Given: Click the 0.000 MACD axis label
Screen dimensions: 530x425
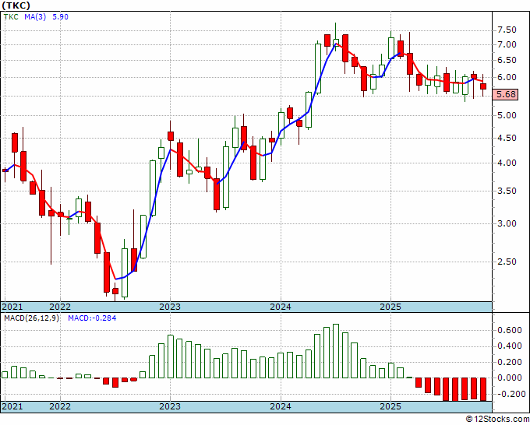Looking at the screenshot, I should [x=510, y=378].
